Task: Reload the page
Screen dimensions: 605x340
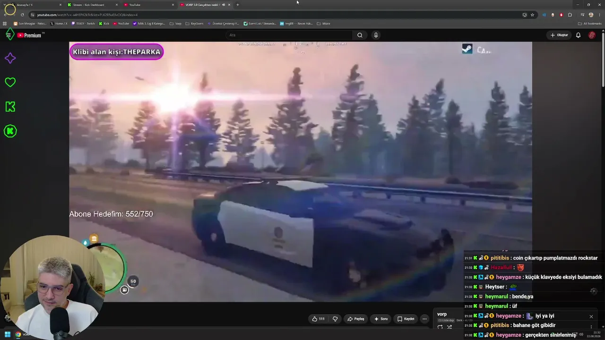Action: click(22, 15)
